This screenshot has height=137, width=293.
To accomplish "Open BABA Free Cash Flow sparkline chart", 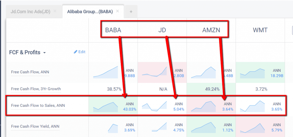I will pyautogui.click(x=106, y=72).
